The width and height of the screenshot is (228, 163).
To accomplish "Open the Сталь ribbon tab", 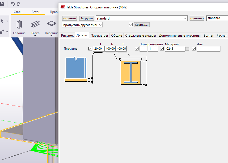I will point(18,12).
